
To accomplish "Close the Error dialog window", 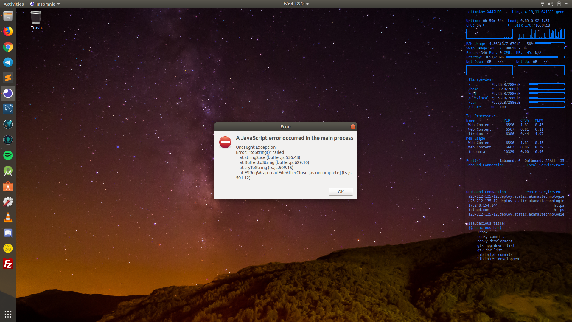I will pyautogui.click(x=353, y=127).
